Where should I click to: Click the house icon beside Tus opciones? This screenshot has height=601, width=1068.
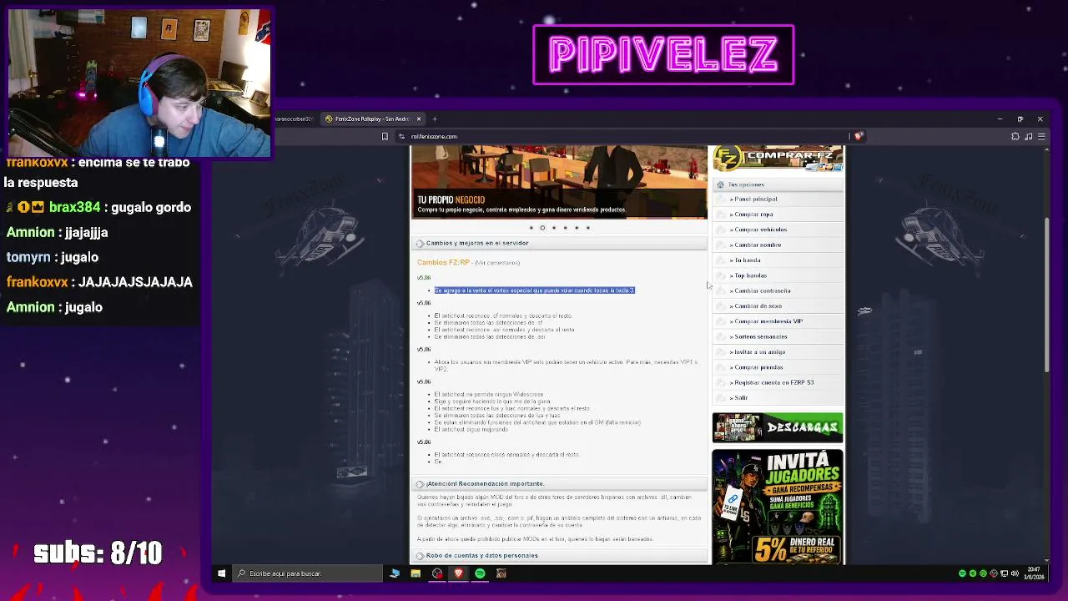point(720,184)
